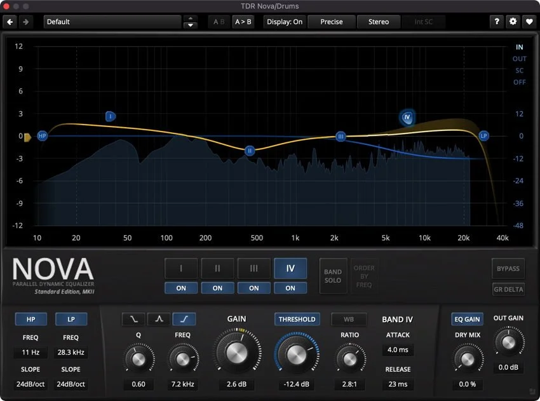Open LP slope 24dB/oct selector
The width and height of the screenshot is (540, 401).
(x=71, y=384)
